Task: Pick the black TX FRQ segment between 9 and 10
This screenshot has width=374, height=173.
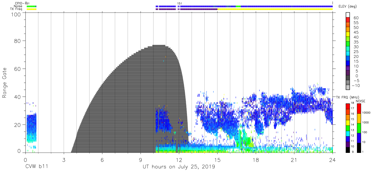Action: coord(348,150)
